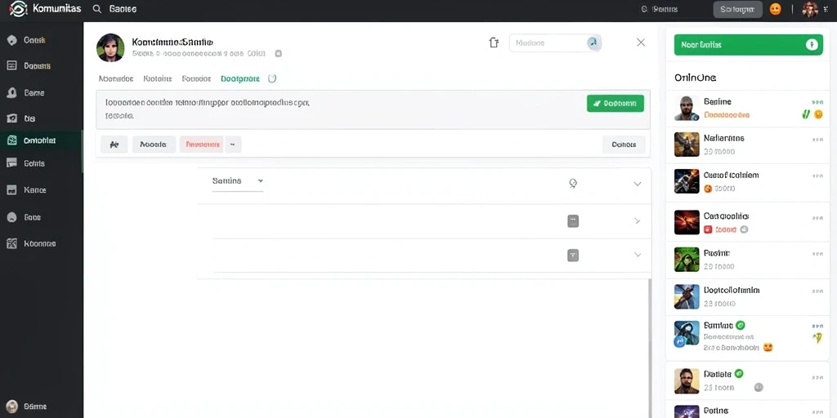This screenshot has height=418, width=837.
Task: Click the blue round badge on the blue hooded avatar
Action: coord(679,341)
